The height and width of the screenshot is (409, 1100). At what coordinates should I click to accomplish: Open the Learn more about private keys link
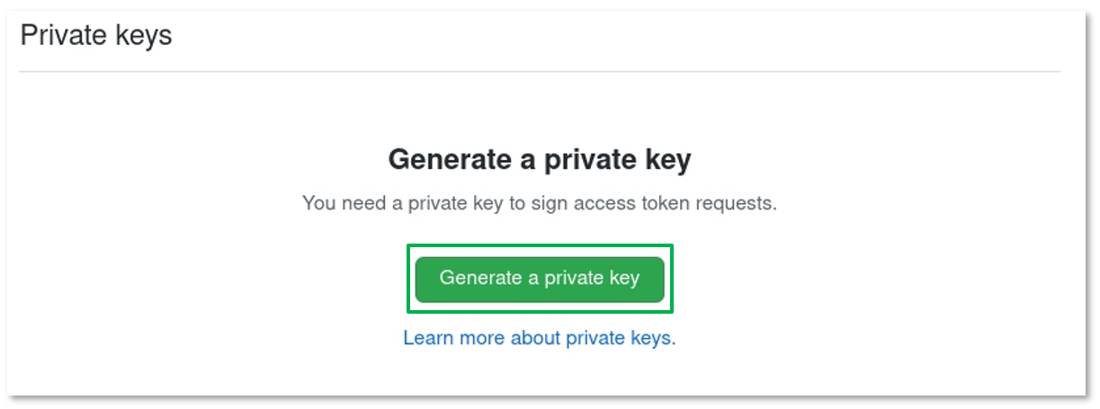point(537,338)
